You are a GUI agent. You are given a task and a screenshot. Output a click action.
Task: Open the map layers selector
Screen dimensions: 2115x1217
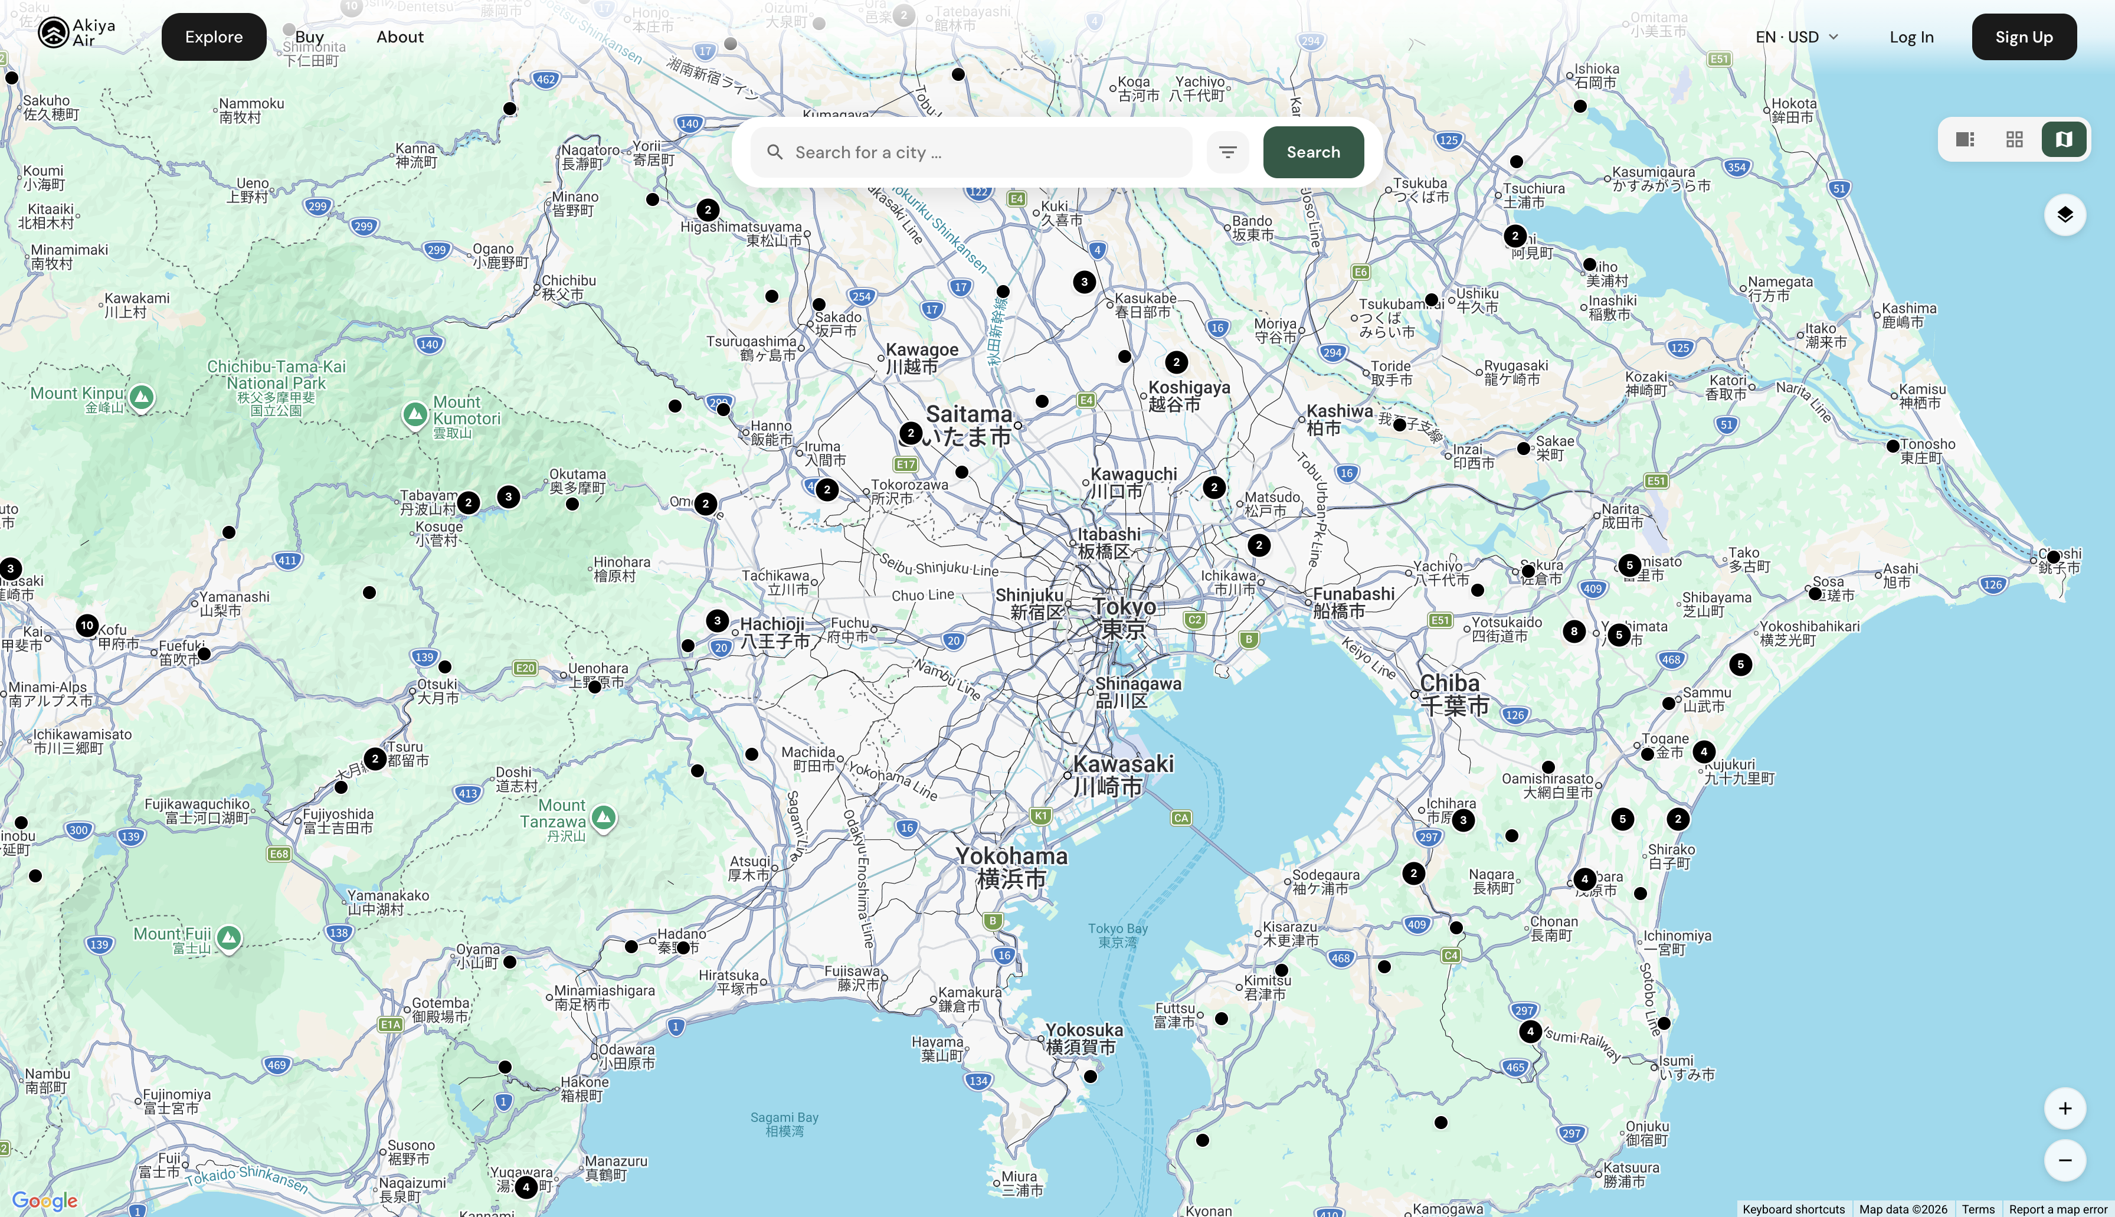(2064, 214)
